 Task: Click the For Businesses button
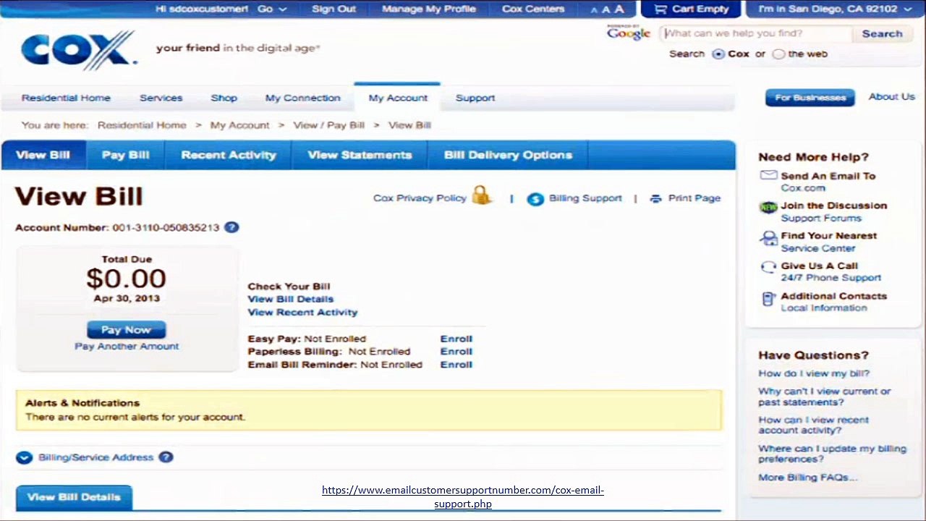point(810,98)
